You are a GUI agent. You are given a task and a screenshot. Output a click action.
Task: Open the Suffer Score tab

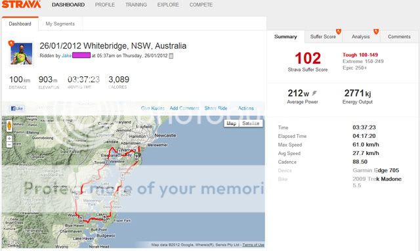click(323, 37)
